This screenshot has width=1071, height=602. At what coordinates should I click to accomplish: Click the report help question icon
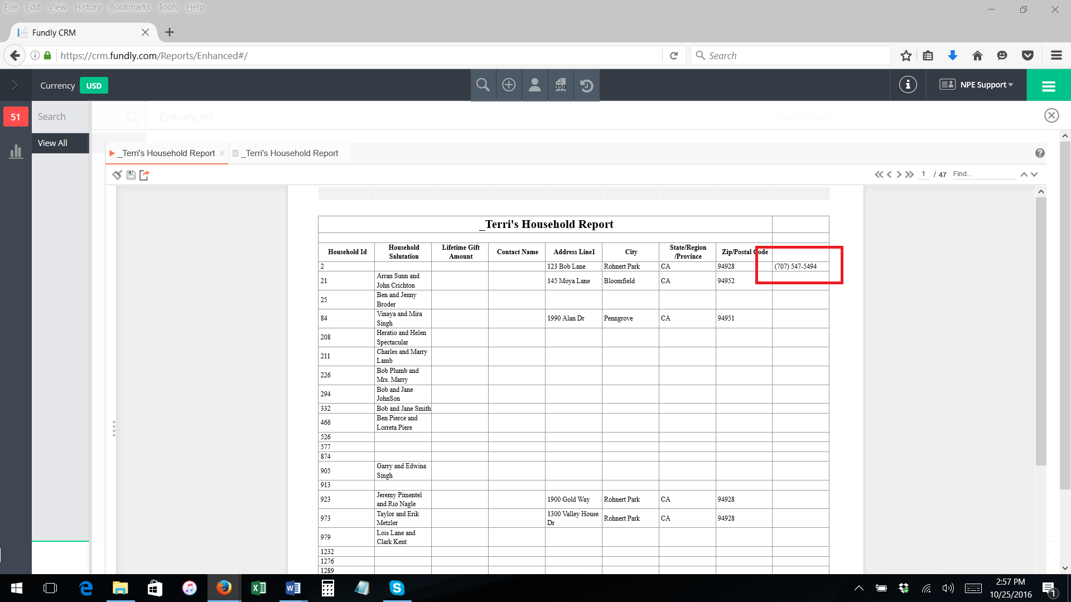coord(1040,153)
